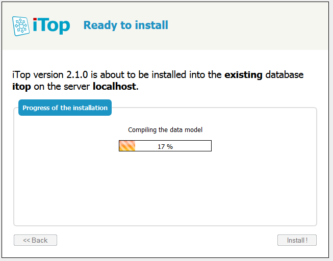333x261 pixels.
Task: Click empty space between Back and Install buttons
Action: [167, 240]
